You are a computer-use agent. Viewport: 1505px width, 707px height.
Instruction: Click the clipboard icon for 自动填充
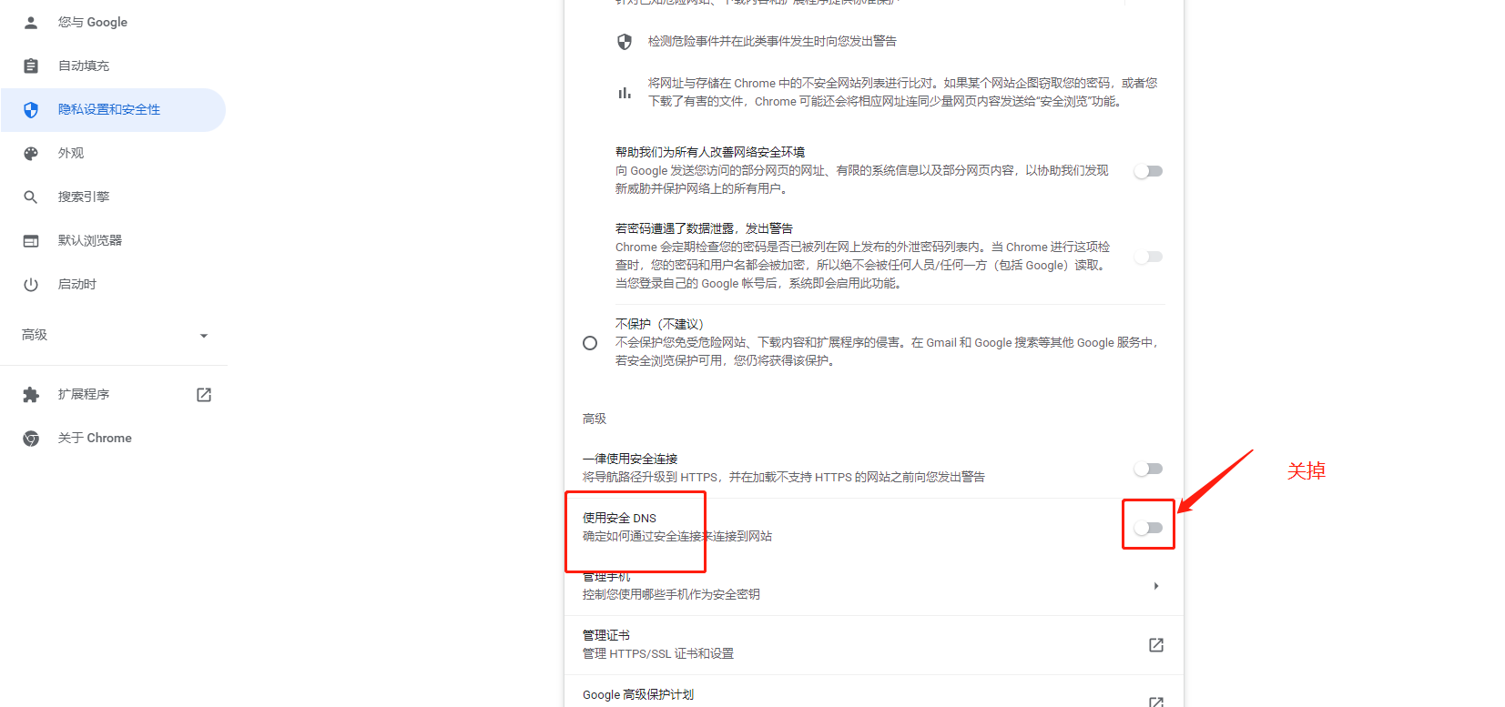point(31,66)
